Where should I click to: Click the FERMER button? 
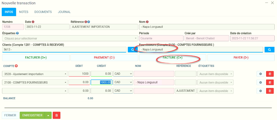(10, 115)
